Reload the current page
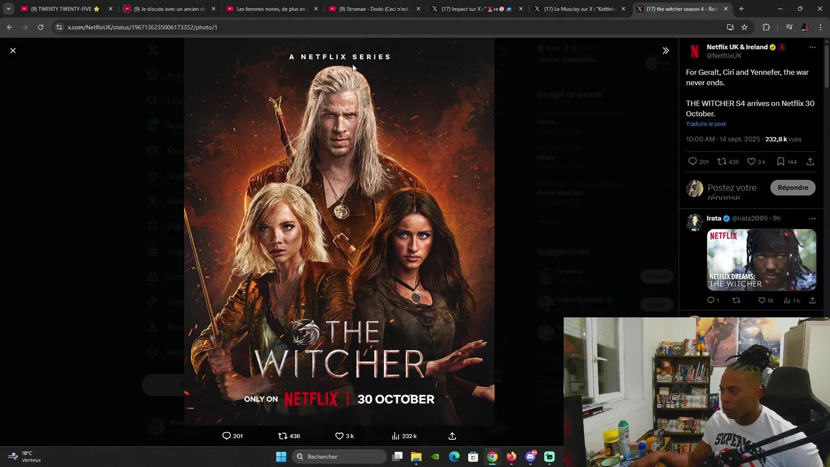Image resolution: width=830 pixels, height=467 pixels. tap(40, 27)
